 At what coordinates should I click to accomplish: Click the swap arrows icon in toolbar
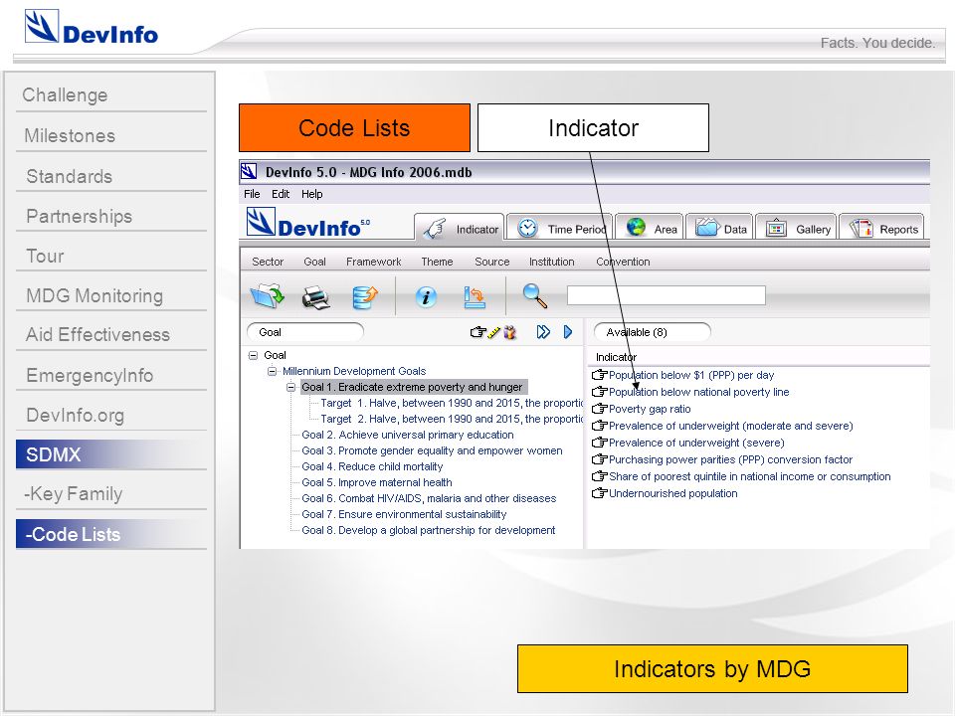[474, 296]
